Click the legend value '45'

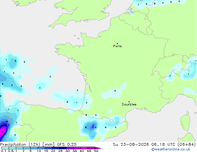coord(89,151)
